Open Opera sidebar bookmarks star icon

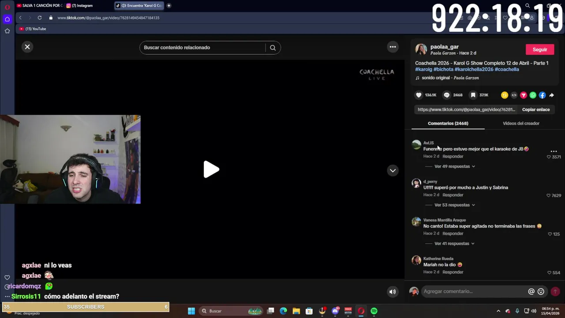point(7,31)
